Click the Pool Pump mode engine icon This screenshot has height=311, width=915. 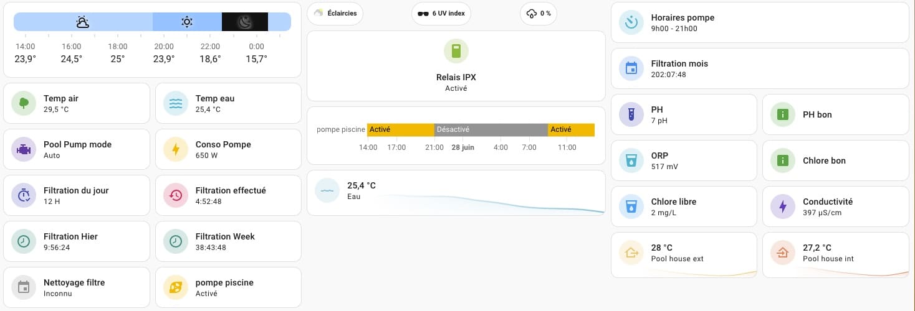24,149
